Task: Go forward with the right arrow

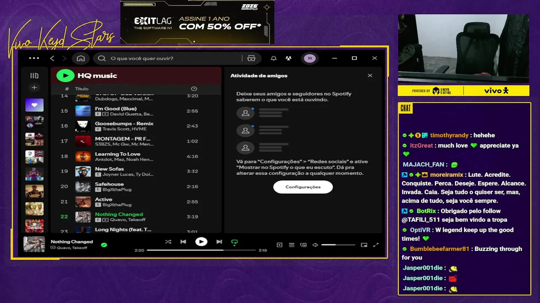Action: (64, 58)
